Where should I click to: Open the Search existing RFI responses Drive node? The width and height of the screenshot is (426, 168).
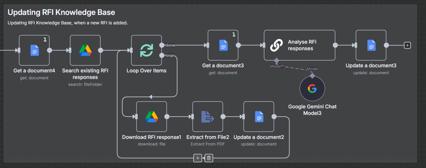[x=85, y=50]
